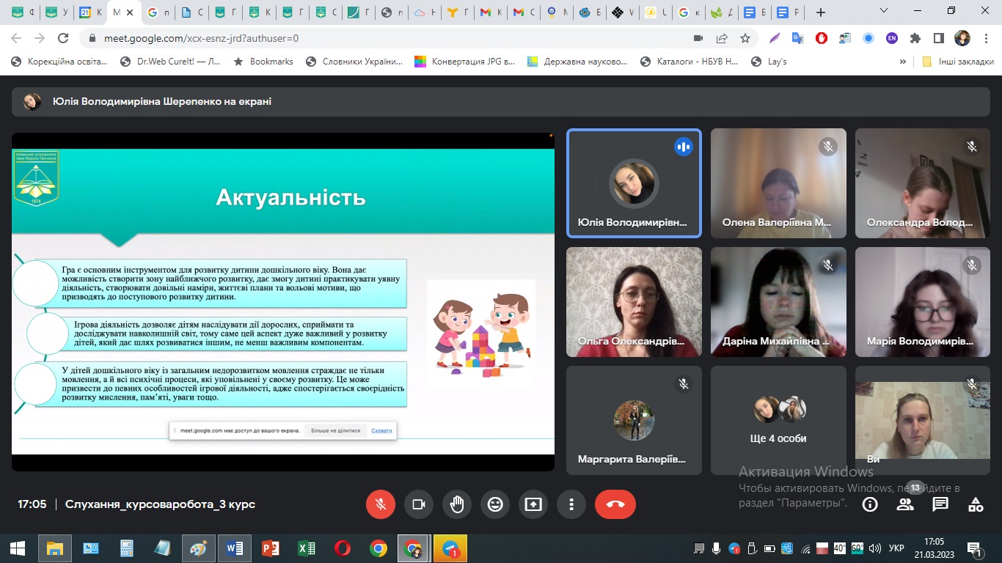The height and width of the screenshot is (563, 1002).
Task: Open the chat messages panel
Action: pos(940,504)
